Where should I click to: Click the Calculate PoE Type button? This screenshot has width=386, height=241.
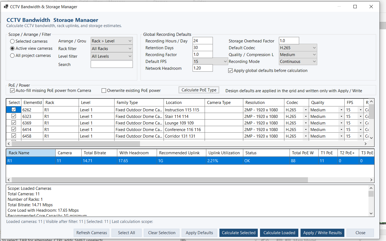click(199, 90)
